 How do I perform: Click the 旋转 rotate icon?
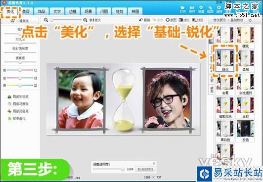[219, 9]
